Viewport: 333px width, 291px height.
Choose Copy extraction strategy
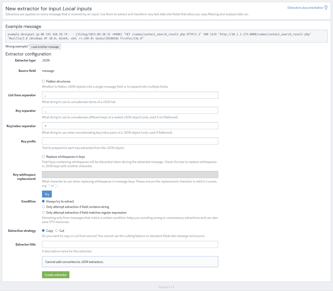click(x=43, y=231)
